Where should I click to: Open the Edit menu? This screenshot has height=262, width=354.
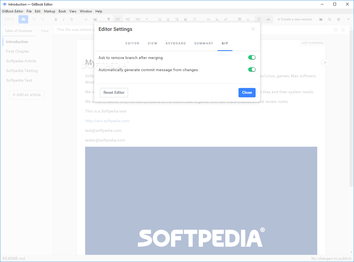click(38, 11)
